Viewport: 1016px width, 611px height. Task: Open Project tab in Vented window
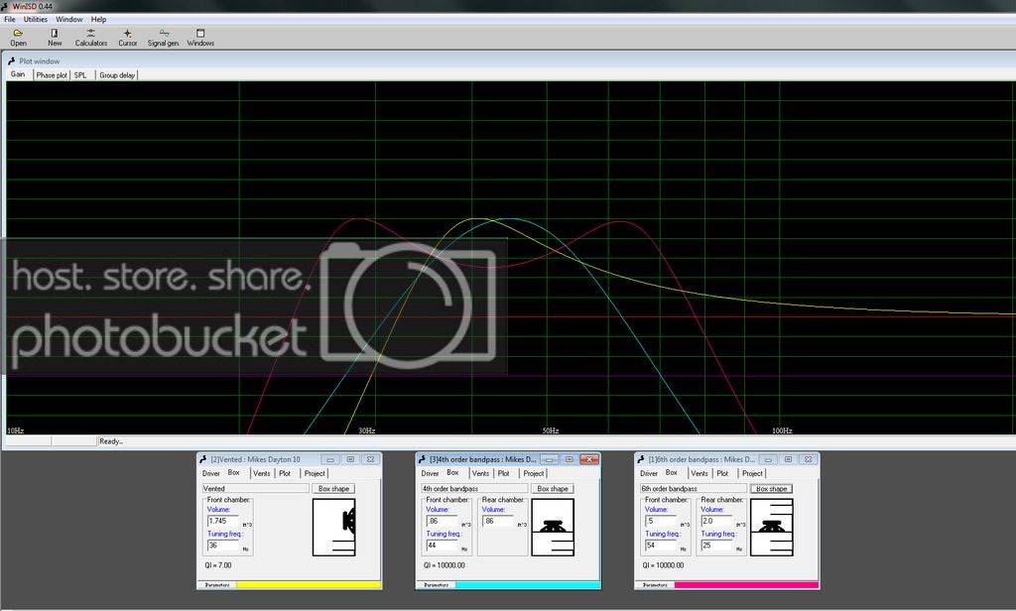tap(315, 474)
